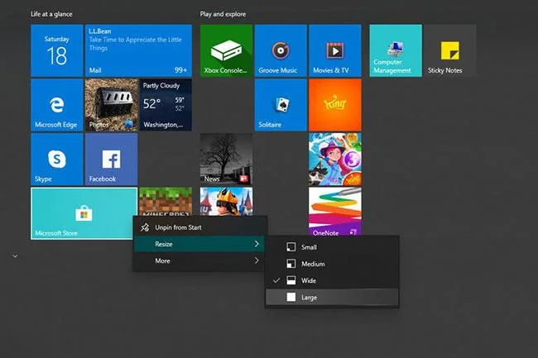Click the arrow next to Resize
538x358 pixels.
pos(257,244)
